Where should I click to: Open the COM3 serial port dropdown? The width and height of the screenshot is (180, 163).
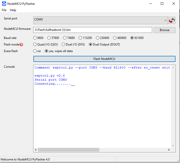[x=101, y=20]
